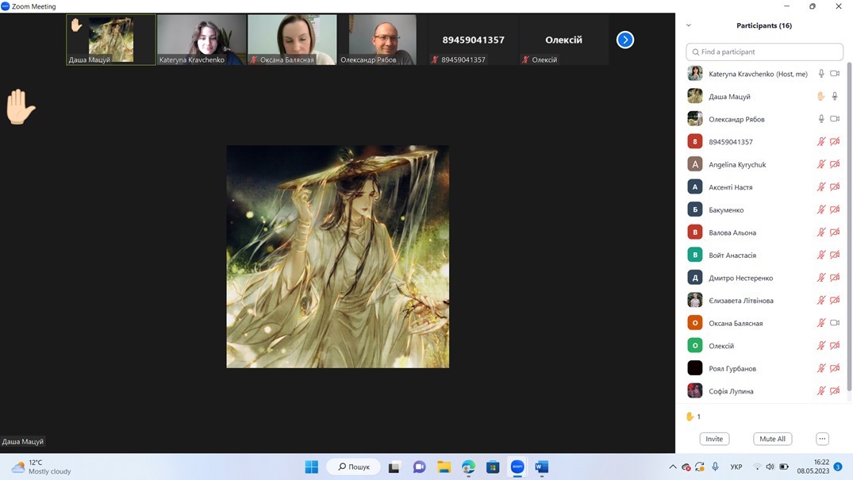This screenshot has width=853, height=480.
Task: Click video-off icon for Angelina Kyrychuk
Action: click(x=835, y=164)
